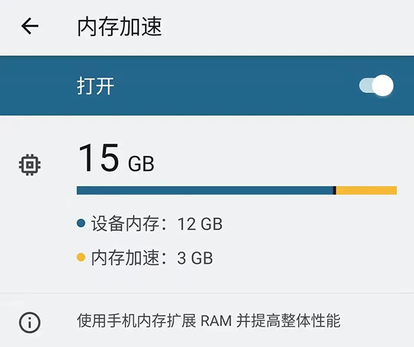
Task: Disable the 内存加速 toggle switch
Action: point(376,86)
